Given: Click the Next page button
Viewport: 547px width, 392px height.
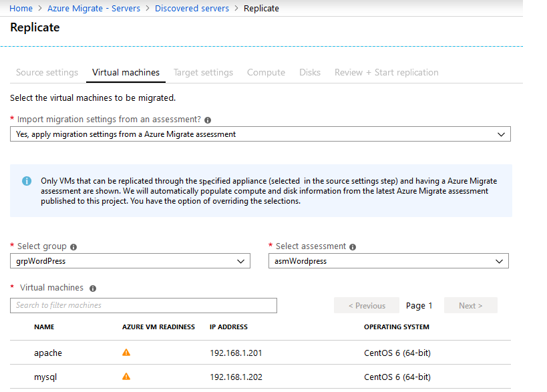Looking at the screenshot, I should pyautogui.click(x=471, y=305).
